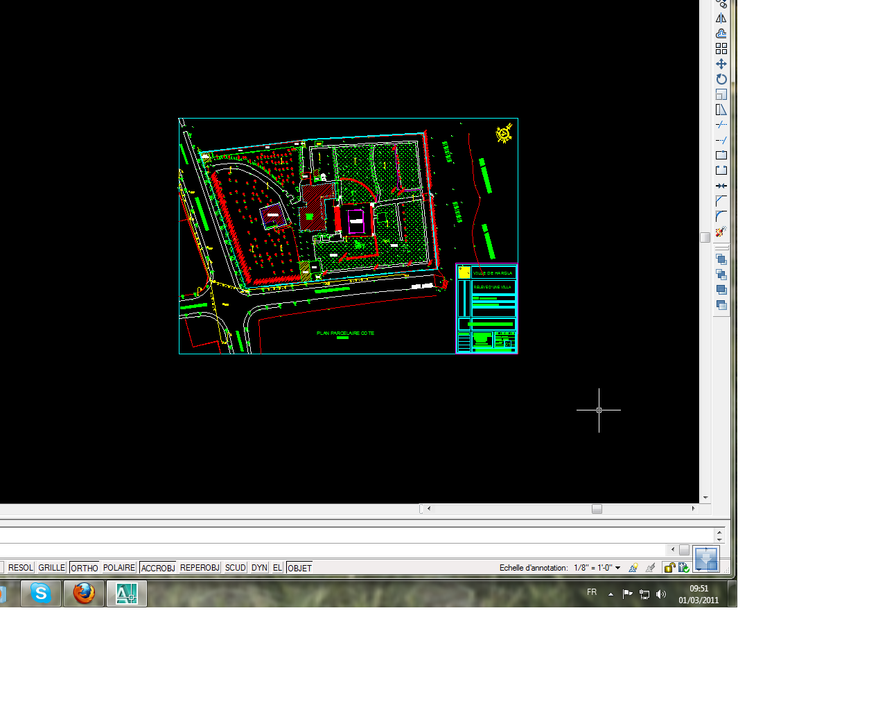887x710 pixels.
Task: Toggle GRILLE grid display
Action: (x=52, y=568)
